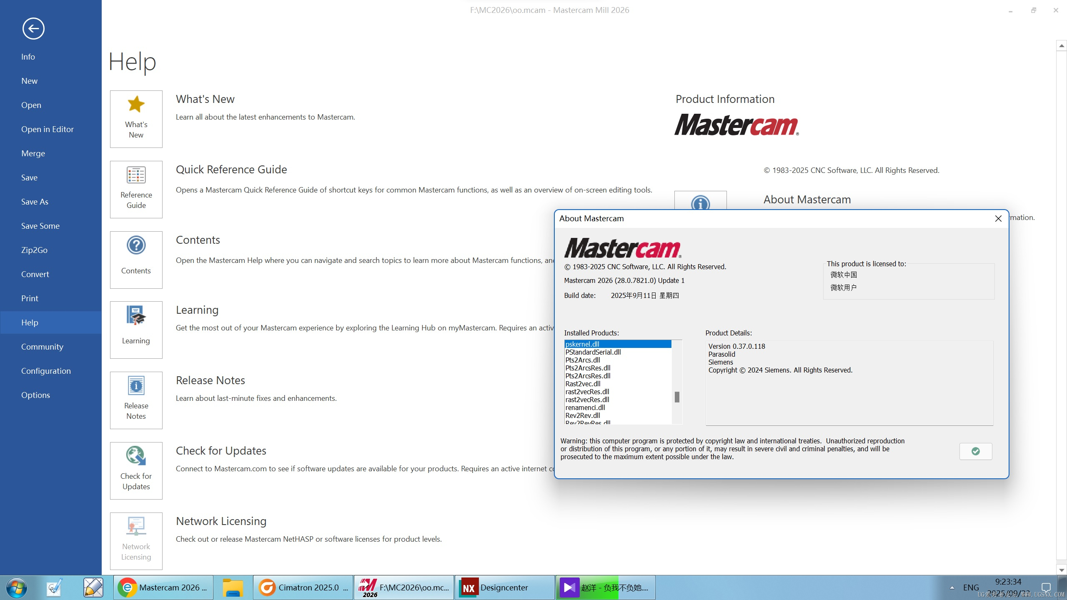Switch to Mastercam 2026 browser taskbar item
This screenshot has height=600, width=1067.
163,587
